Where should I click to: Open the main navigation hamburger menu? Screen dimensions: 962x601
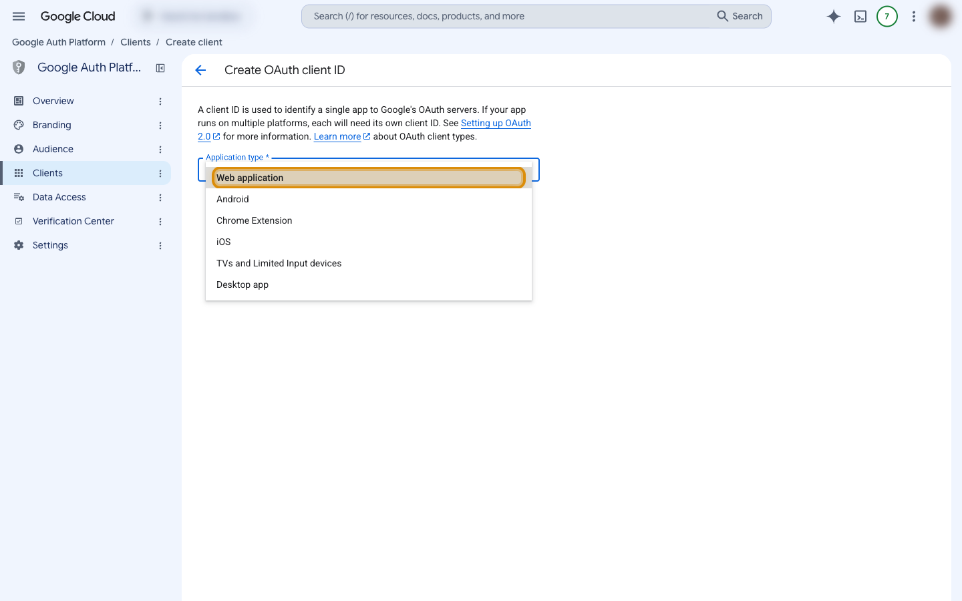(19, 16)
